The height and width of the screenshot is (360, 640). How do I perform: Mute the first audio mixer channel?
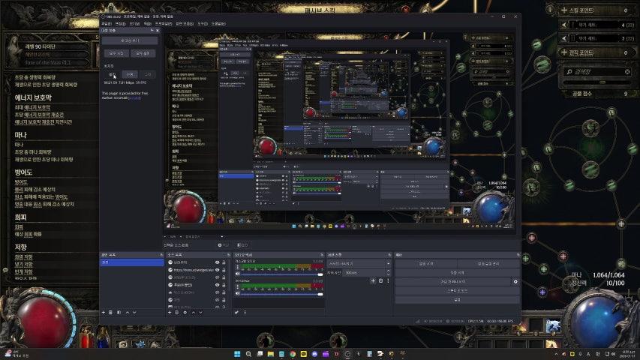pyautogui.click(x=237, y=274)
